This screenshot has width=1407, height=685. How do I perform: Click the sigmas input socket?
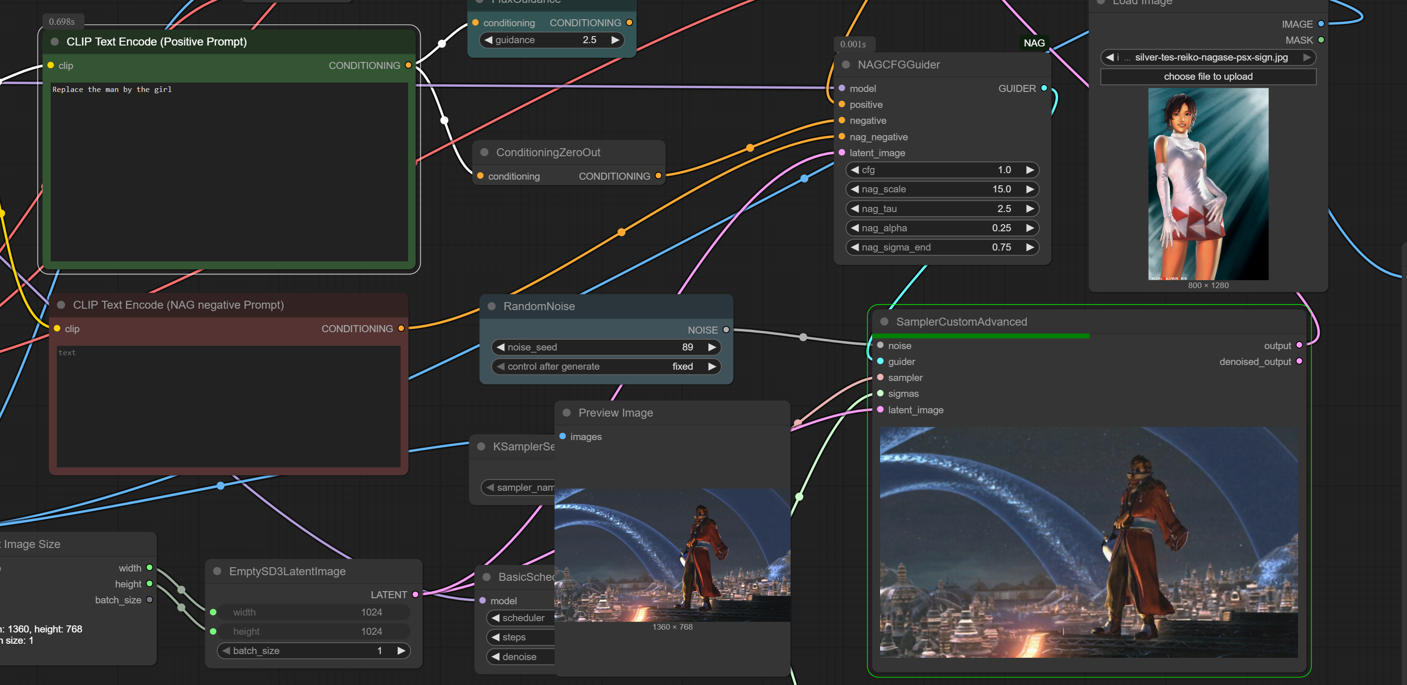point(880,394)
